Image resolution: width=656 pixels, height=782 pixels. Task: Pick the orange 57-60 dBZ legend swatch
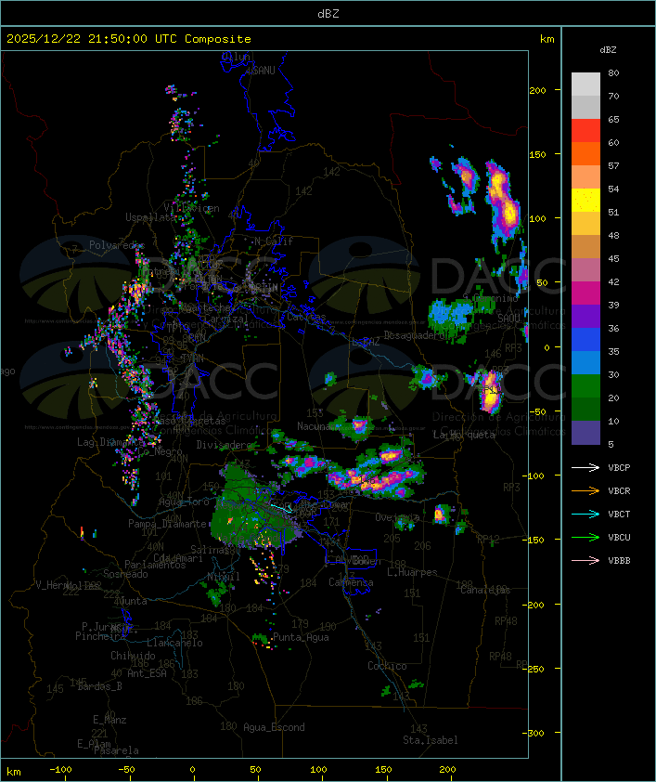click(585, 153)
